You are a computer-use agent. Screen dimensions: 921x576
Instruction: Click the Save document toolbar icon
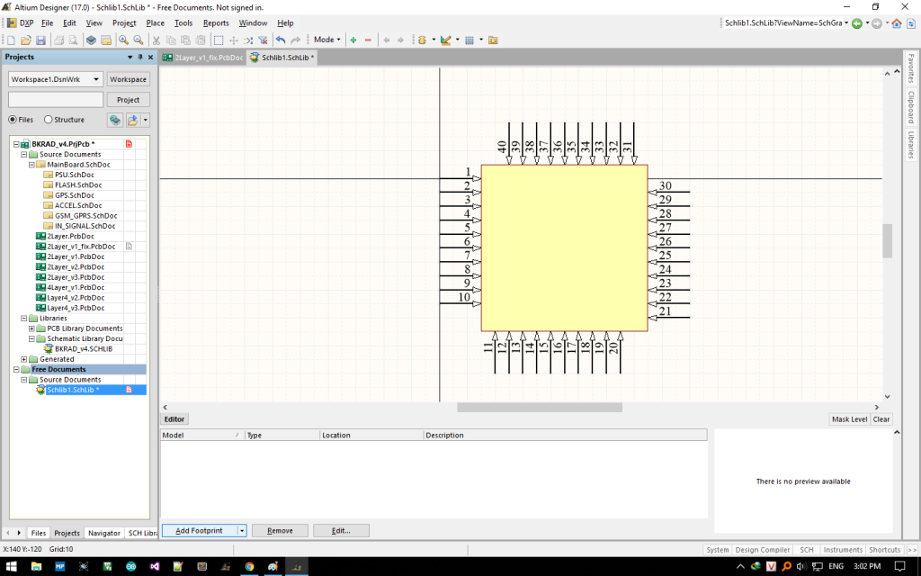(40, 40)
